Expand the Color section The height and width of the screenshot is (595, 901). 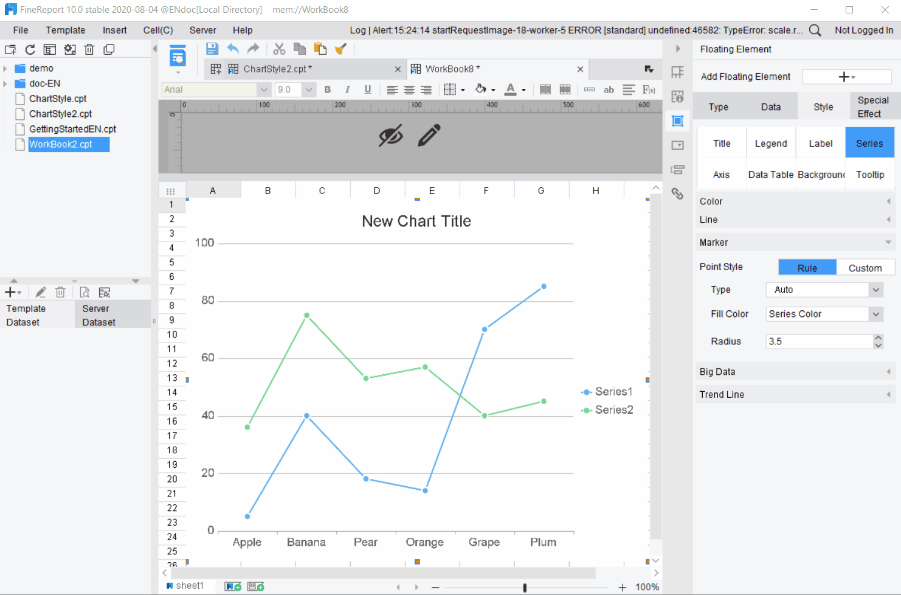[795, 201]
